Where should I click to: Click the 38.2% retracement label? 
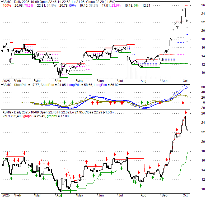pyautogui.click(x=93, y=6)
